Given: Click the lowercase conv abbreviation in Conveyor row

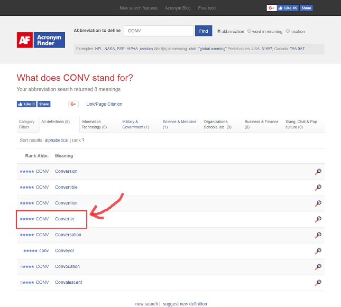Looking at the screenshot, I should [x=44, y=250].
